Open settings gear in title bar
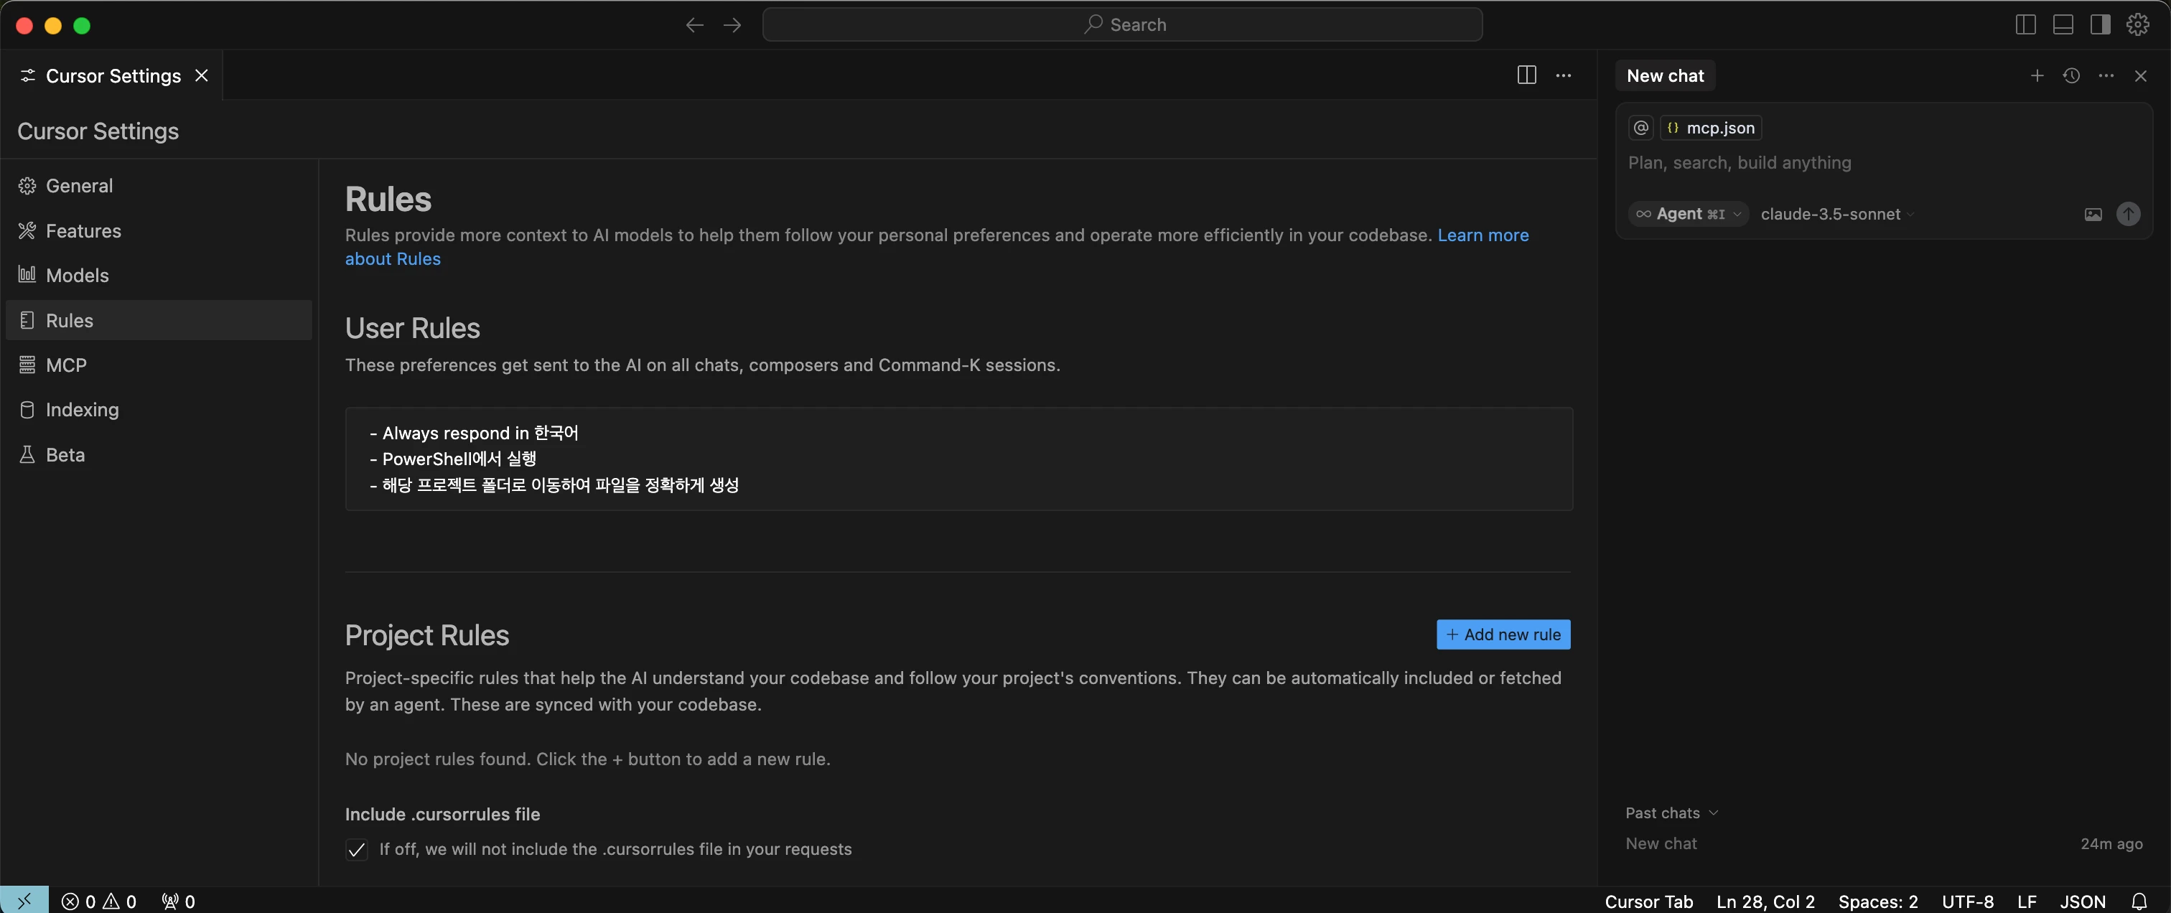 coord(2138,25)
